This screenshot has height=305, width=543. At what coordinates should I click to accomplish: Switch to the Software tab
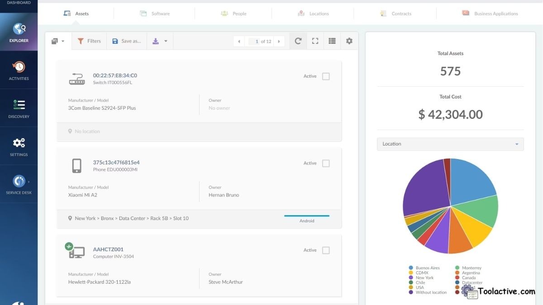click(156, 13)
